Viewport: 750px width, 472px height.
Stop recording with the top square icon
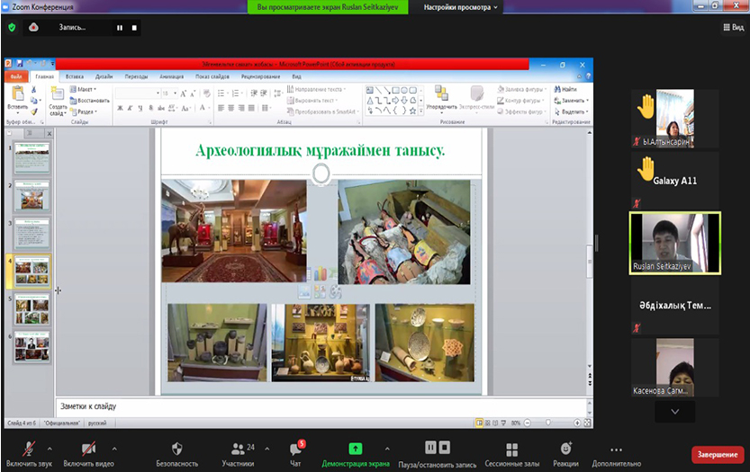(135, 28)
